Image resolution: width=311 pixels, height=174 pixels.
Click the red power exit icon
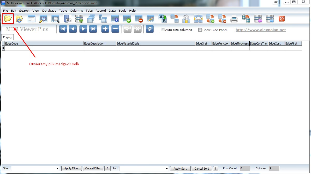click(281, 19)
